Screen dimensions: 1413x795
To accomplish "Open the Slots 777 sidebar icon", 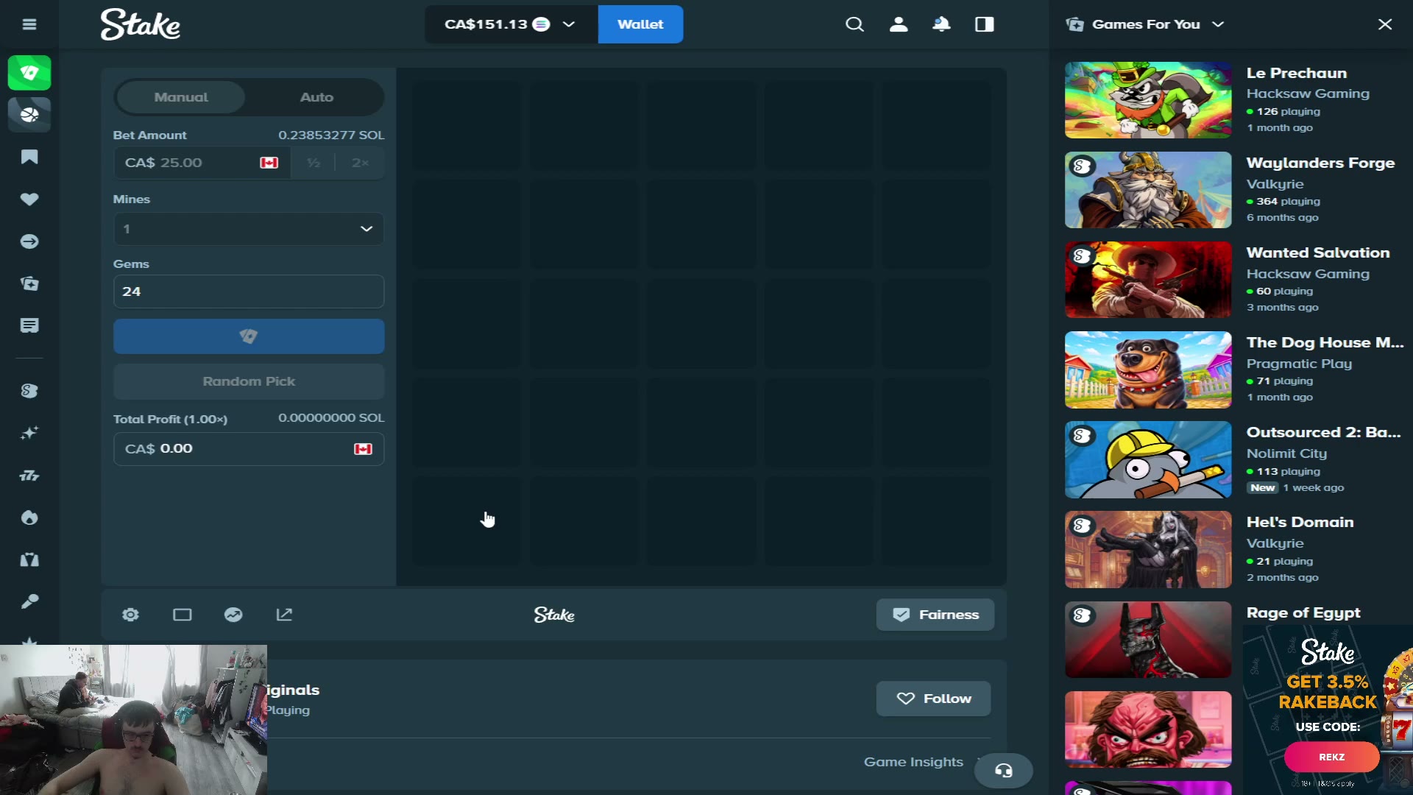I will pos(29,476).
